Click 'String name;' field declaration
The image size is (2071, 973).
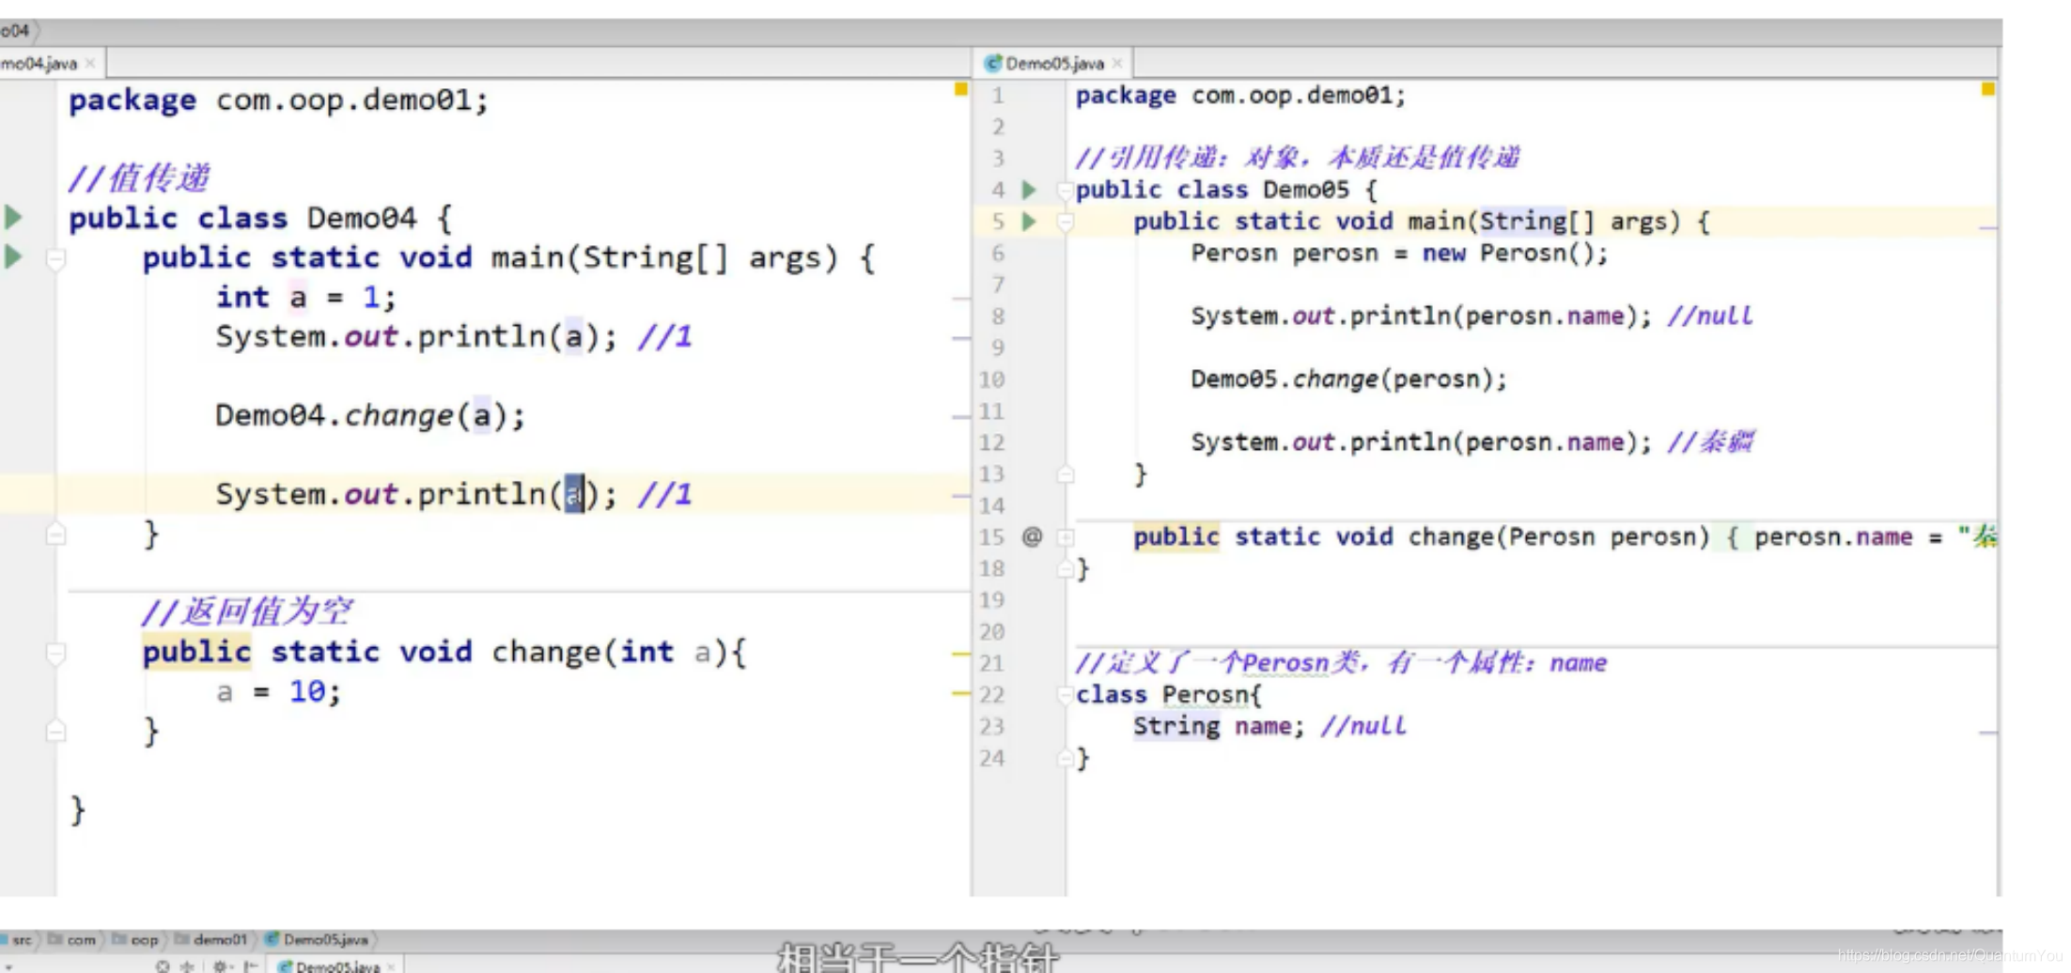(1219, 726)
